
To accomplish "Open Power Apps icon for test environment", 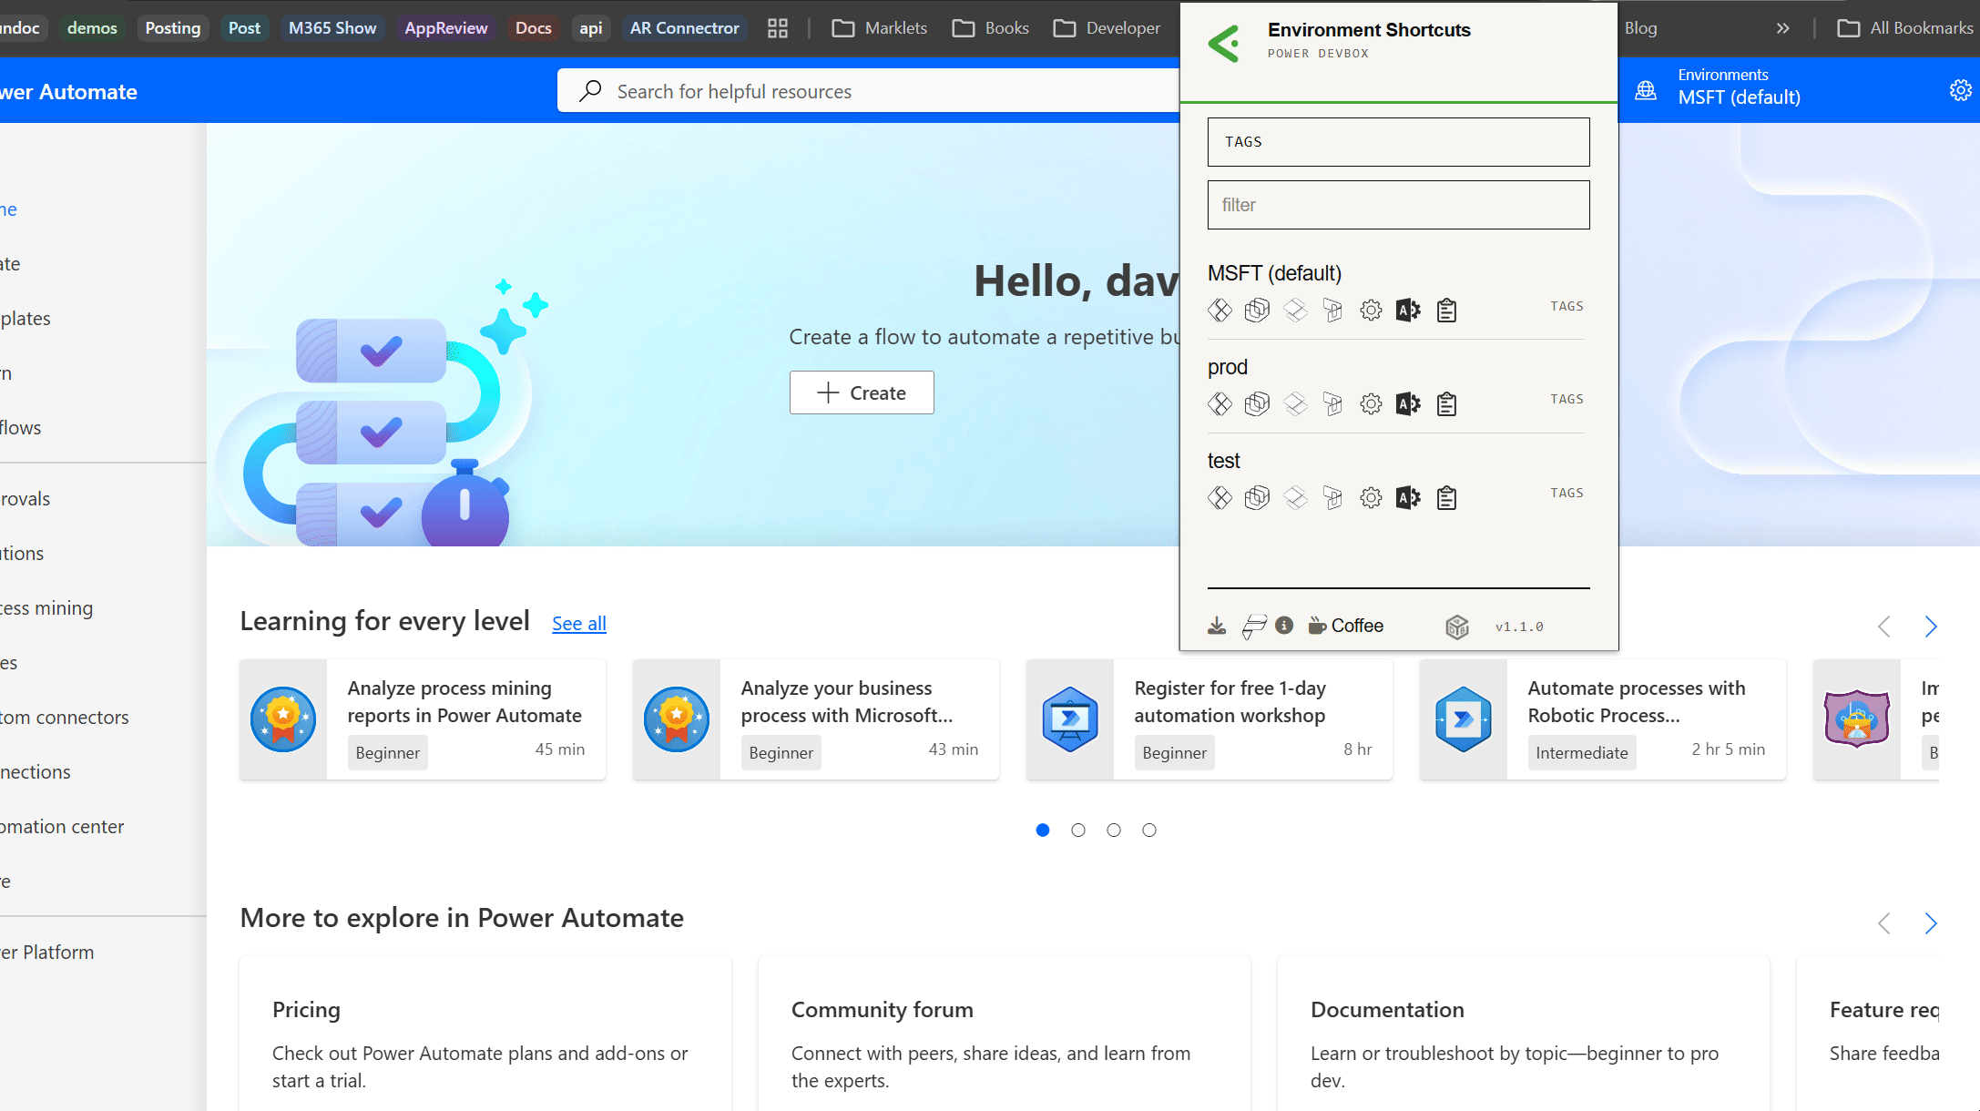I will click(x=1220, y=497).
